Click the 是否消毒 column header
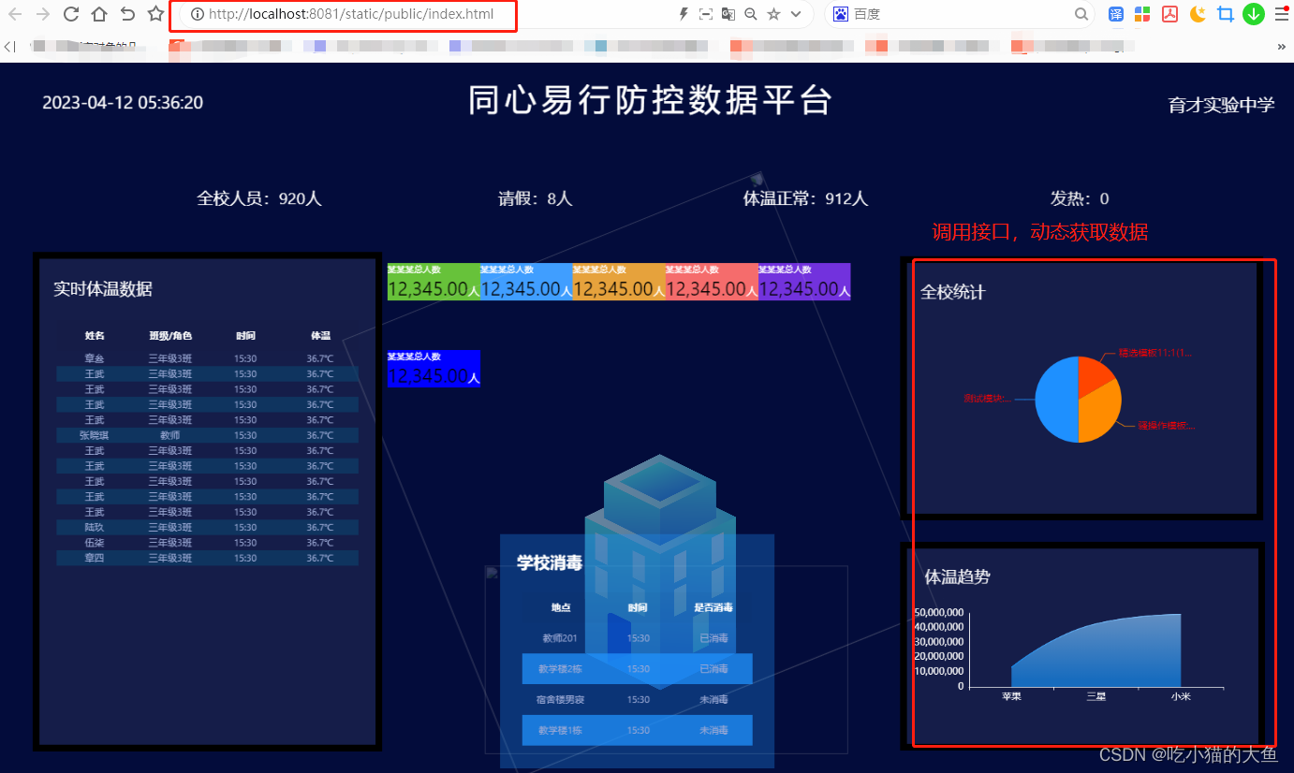This screenshot has height=773, width=1294. (713, 607)
